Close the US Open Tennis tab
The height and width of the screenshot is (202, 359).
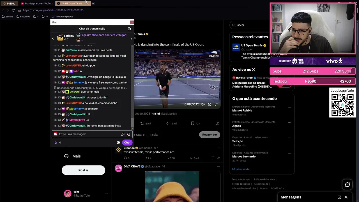(x=88, y=3)
